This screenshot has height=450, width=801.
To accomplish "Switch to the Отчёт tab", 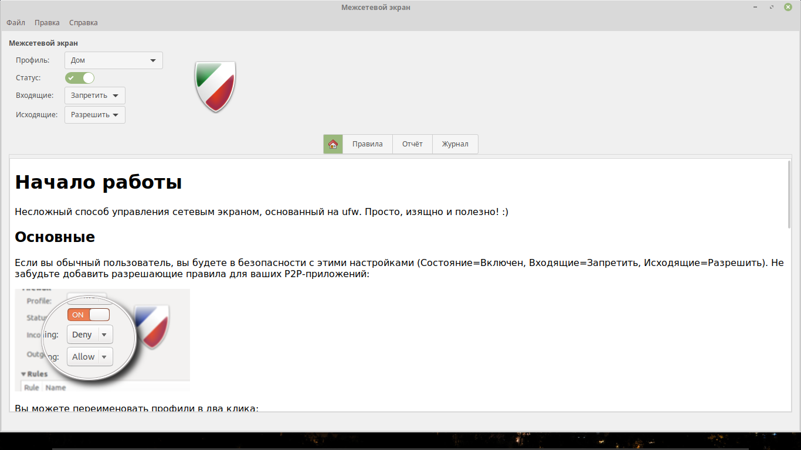I will [x=412, y=144].
